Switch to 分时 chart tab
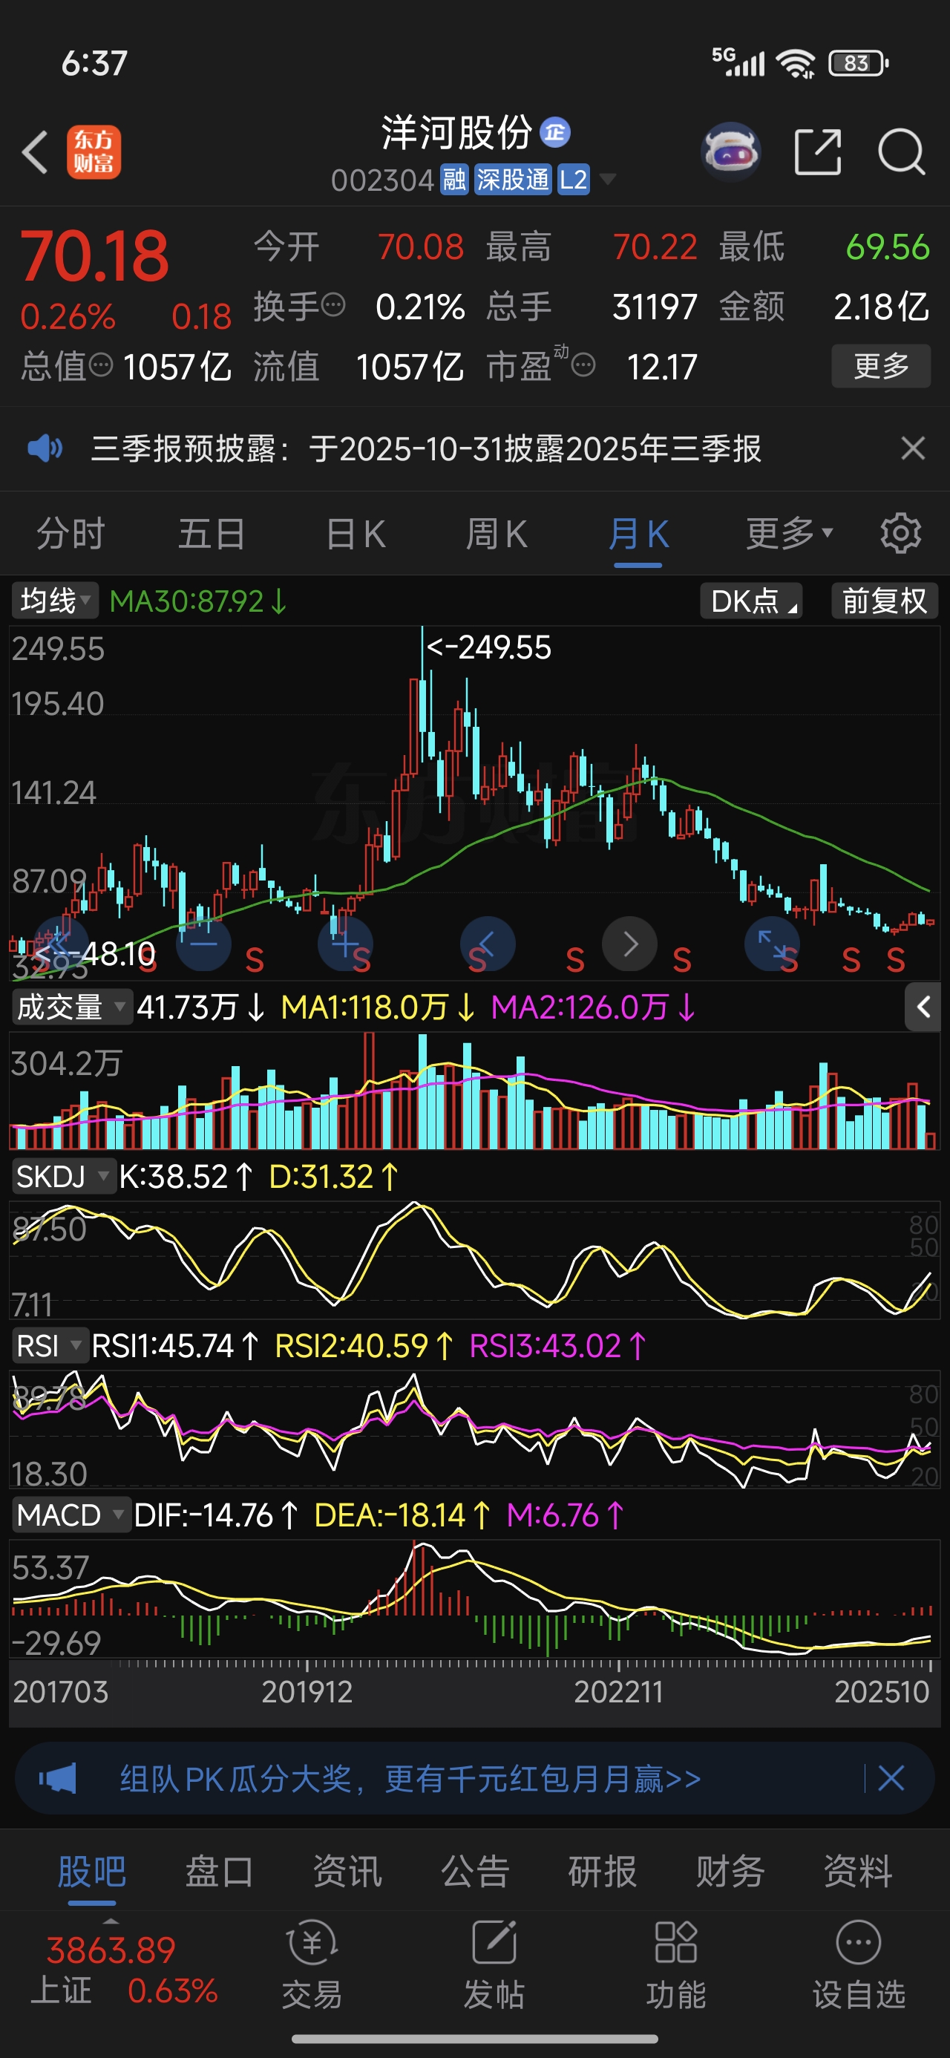 click(71, 533)
